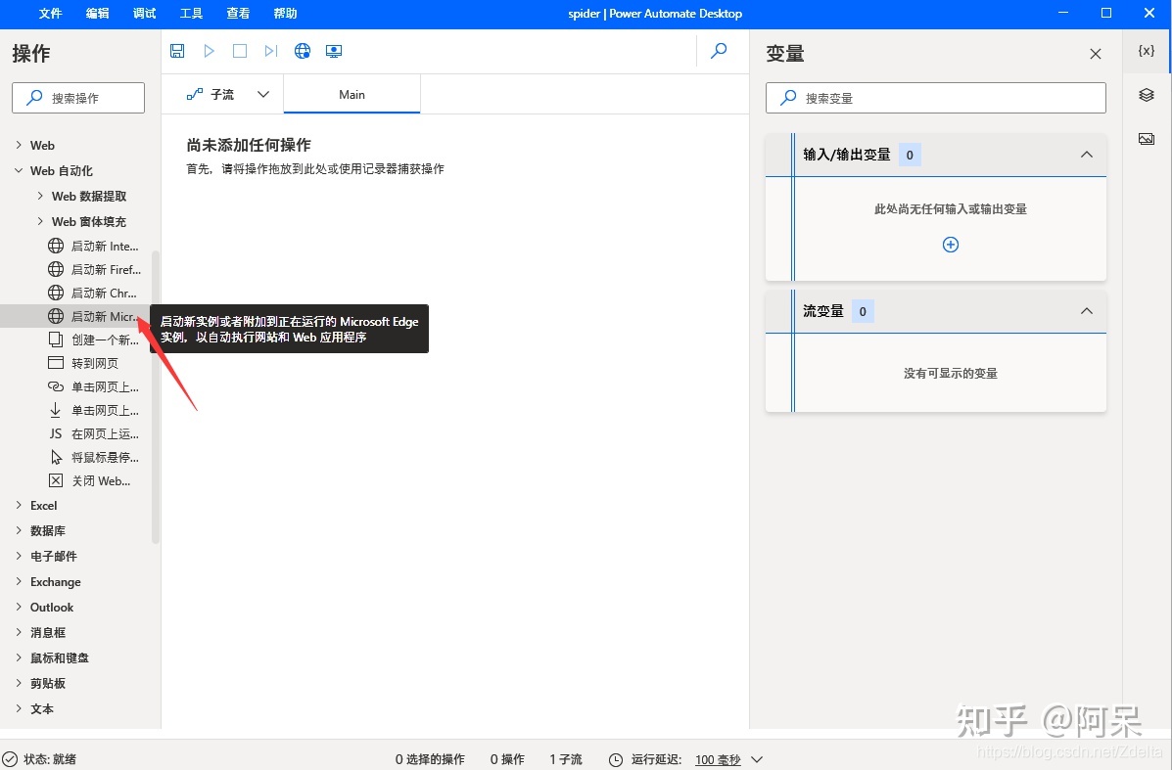Image resolution: width=1172 pixels, height=770 pixels.
Task: Open the 运行延迟 dropdown arrow
Action: (x=757, y=759)
